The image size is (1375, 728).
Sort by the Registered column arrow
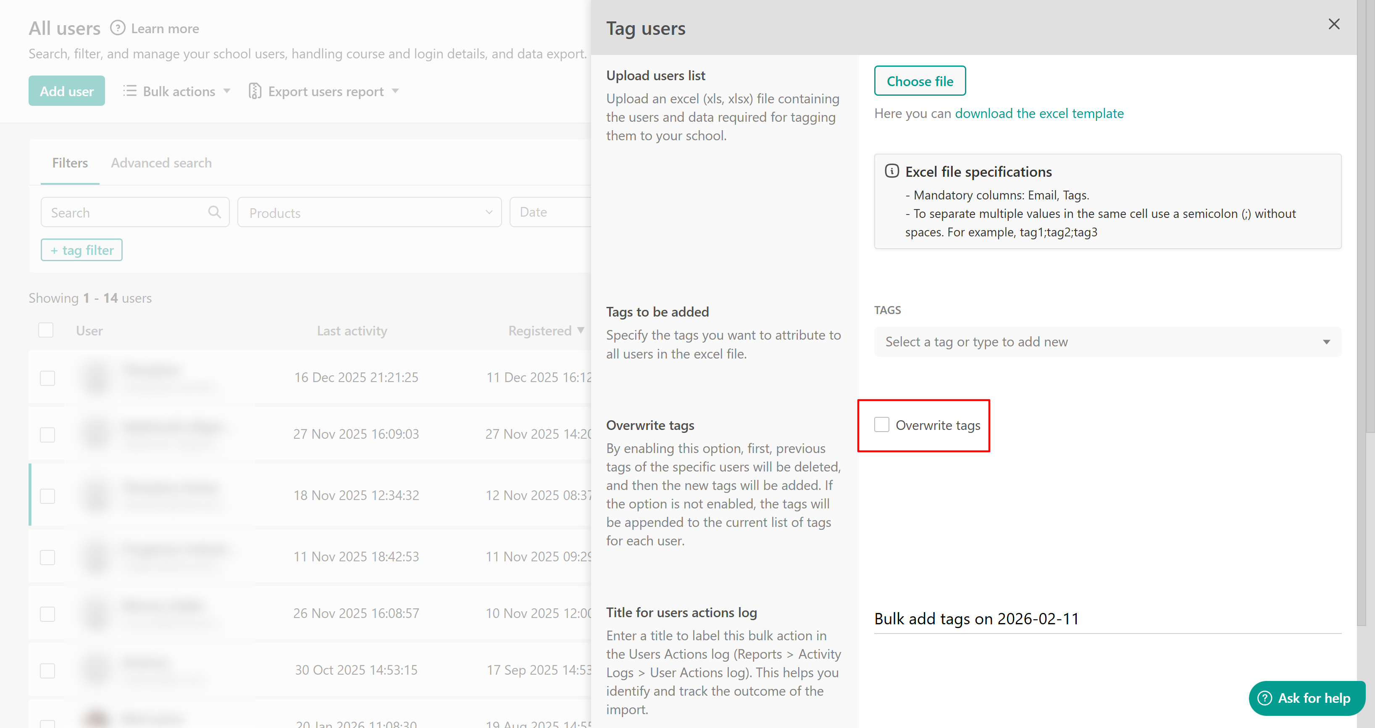coord(581,331)
